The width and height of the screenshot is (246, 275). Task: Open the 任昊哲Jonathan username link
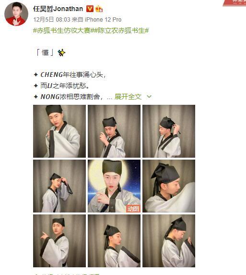[x=58, y=9]
